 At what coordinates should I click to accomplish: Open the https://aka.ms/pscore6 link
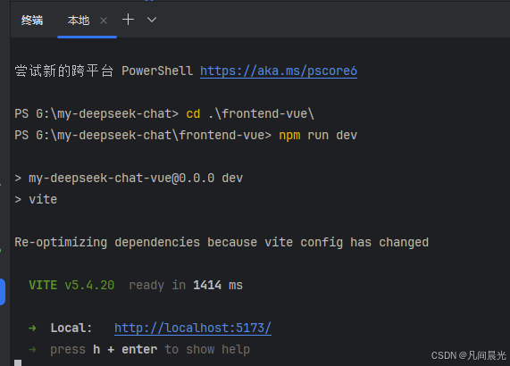coord(279,71)
